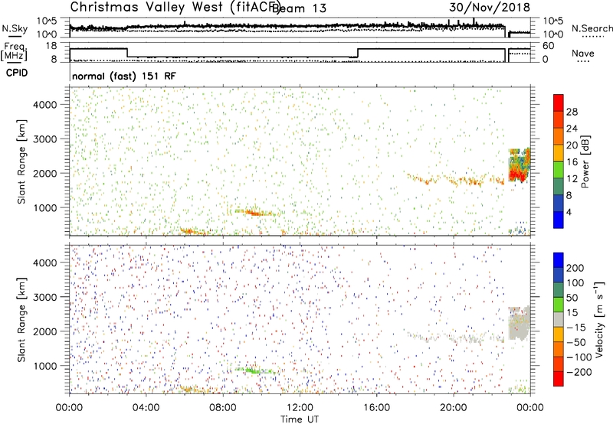This screenshot has height=424, width=613.
Task: Click the 'N.Search' legend label
Action: pos(592,28)
